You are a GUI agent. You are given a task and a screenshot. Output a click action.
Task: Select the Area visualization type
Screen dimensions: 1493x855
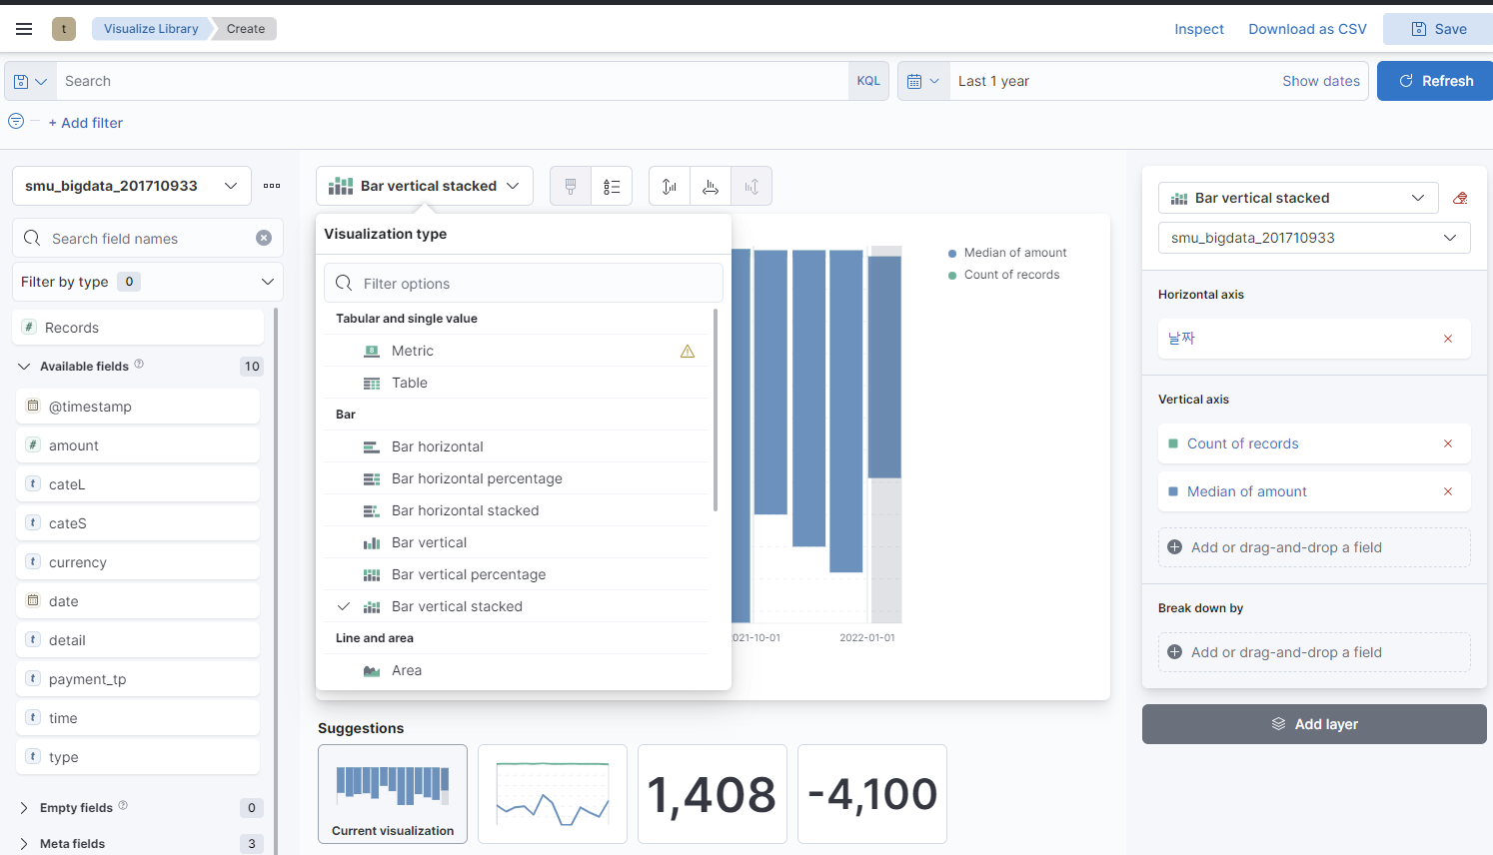coord(516,670)
